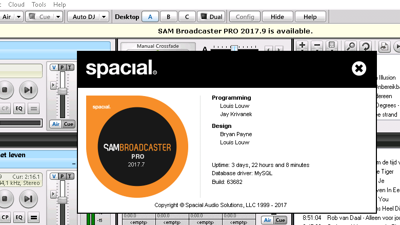Click the 'et leven' lower deck title bar
The width and height of the screenshot is (400, 225).
coord(38,155)
